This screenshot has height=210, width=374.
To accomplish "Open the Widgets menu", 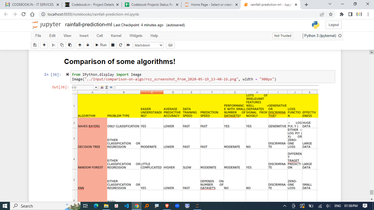I will click(x=136, y=36).
